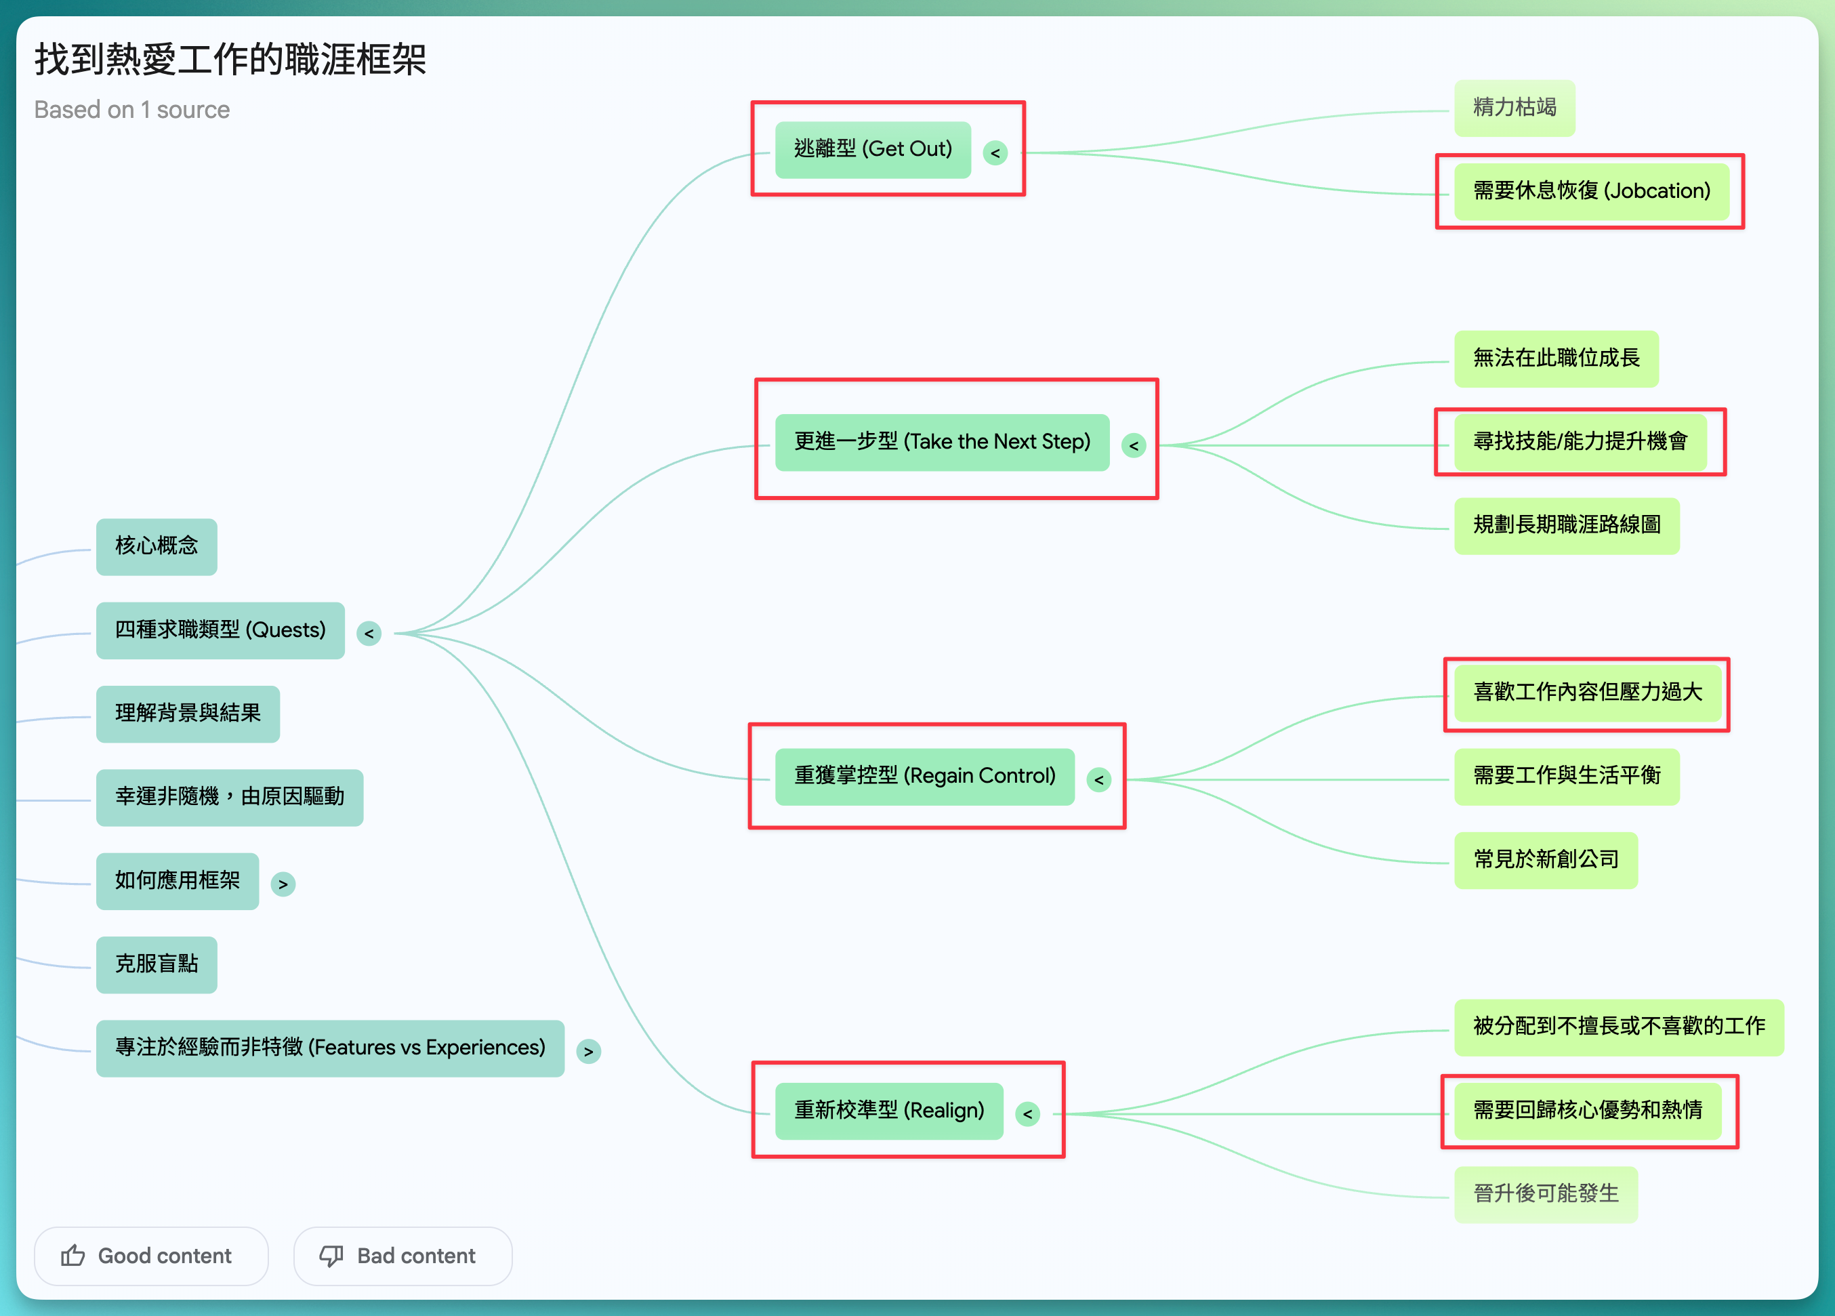
Task: Select the 核心概念 node
Action: point(156,546)
